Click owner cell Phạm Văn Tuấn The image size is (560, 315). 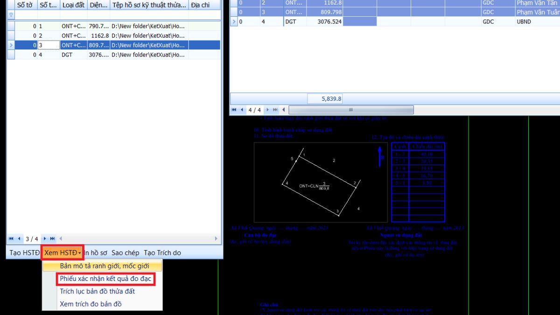point(538,12)
